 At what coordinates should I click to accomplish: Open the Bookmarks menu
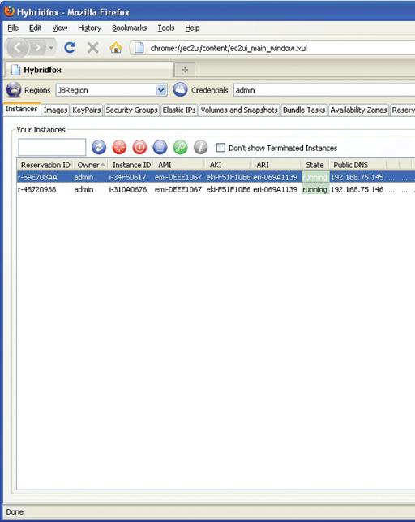(x=129, y=28)
